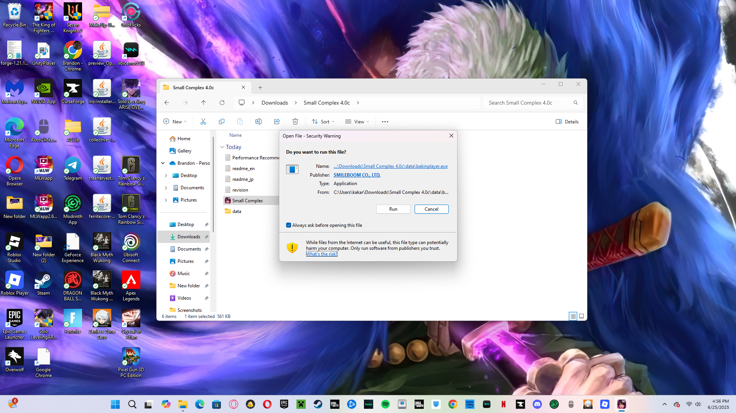Open the View dropdown

point(357,121)
